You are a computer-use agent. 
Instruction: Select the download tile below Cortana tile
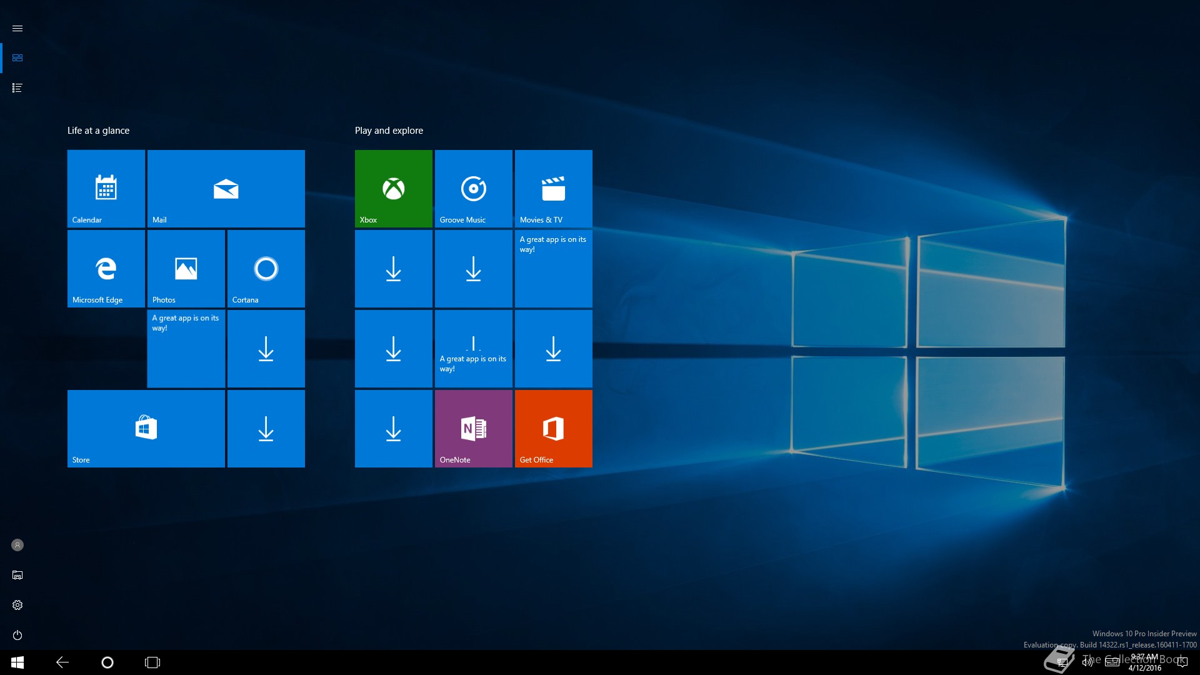[x=266, y=349]
